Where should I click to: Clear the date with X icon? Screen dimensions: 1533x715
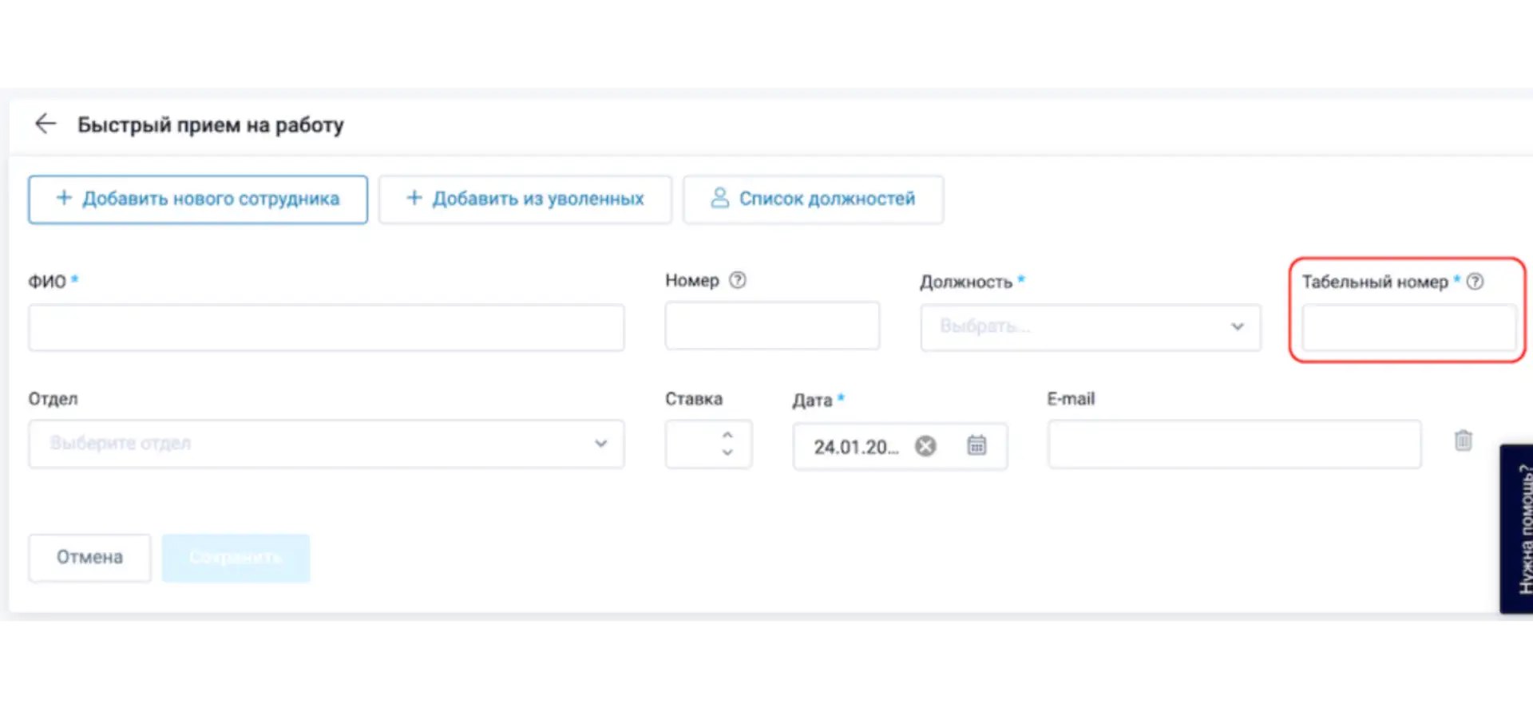coord(925,446)
